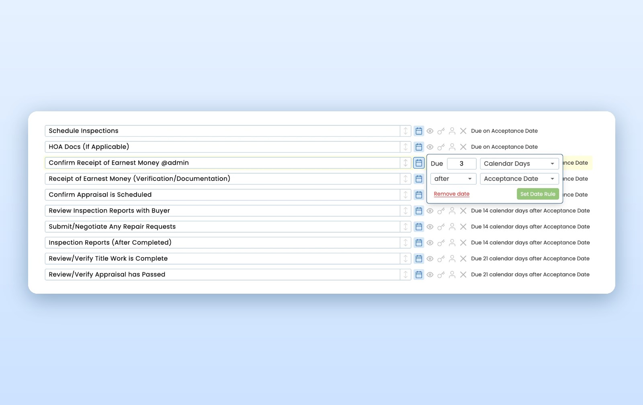Click reorder handle on Schedule Inspections row
This screenshot has height=405, width=643.
coord(405,131)
